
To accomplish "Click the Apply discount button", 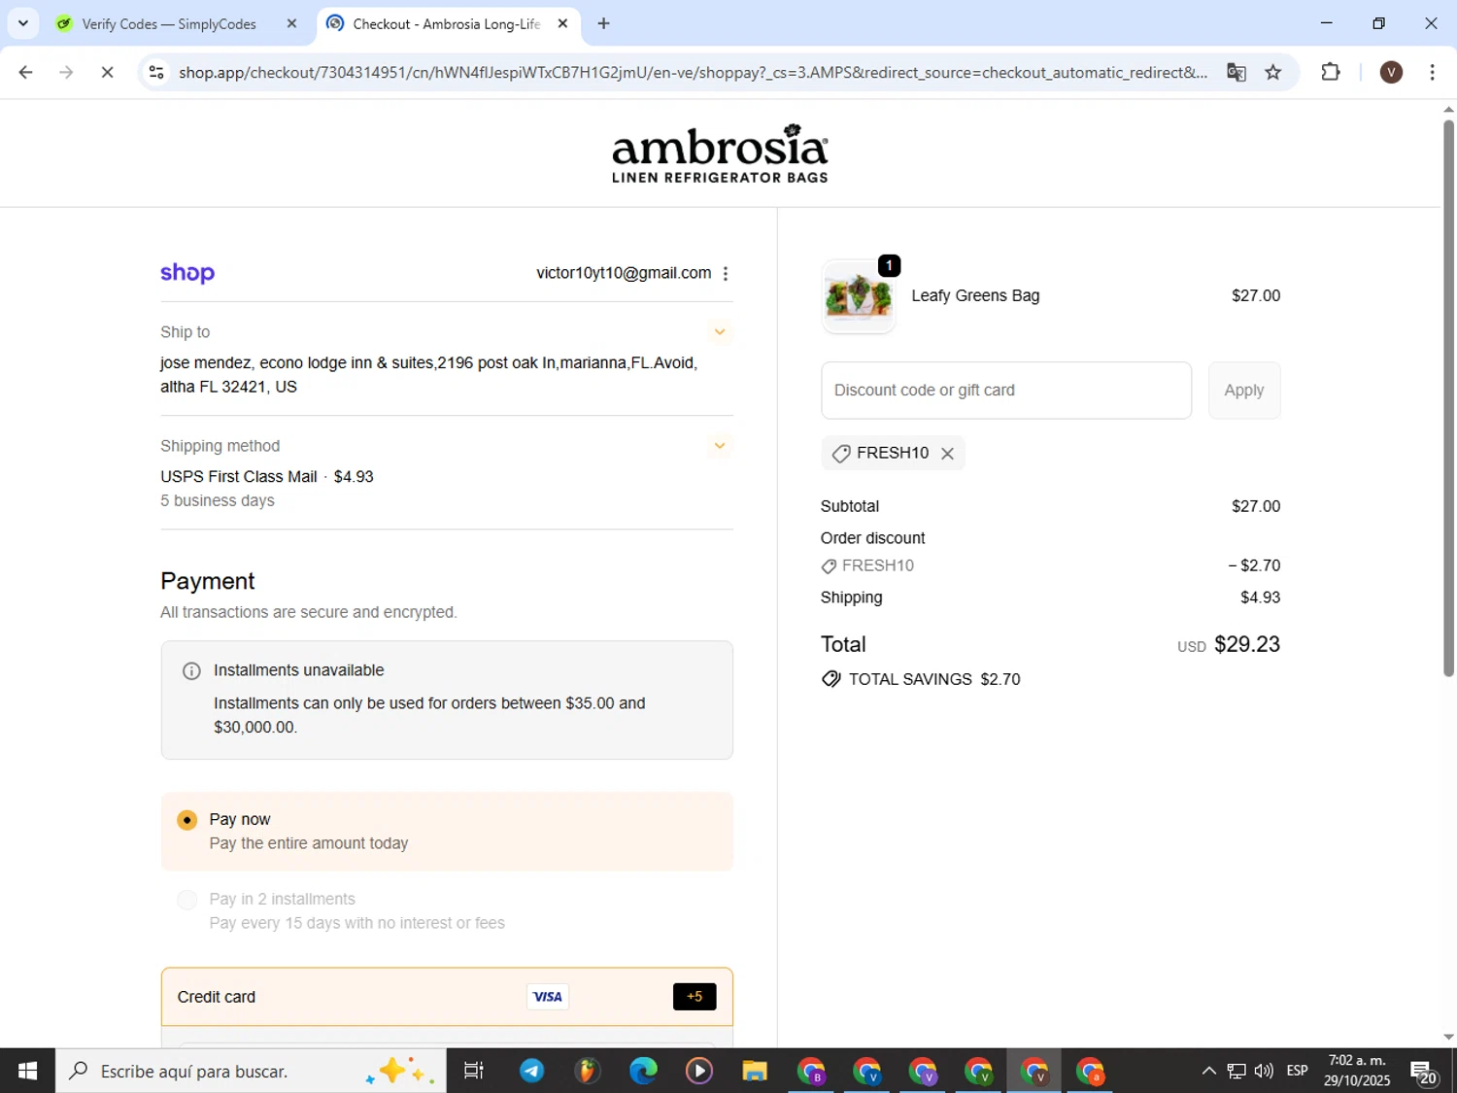I will pos(1244,391).
